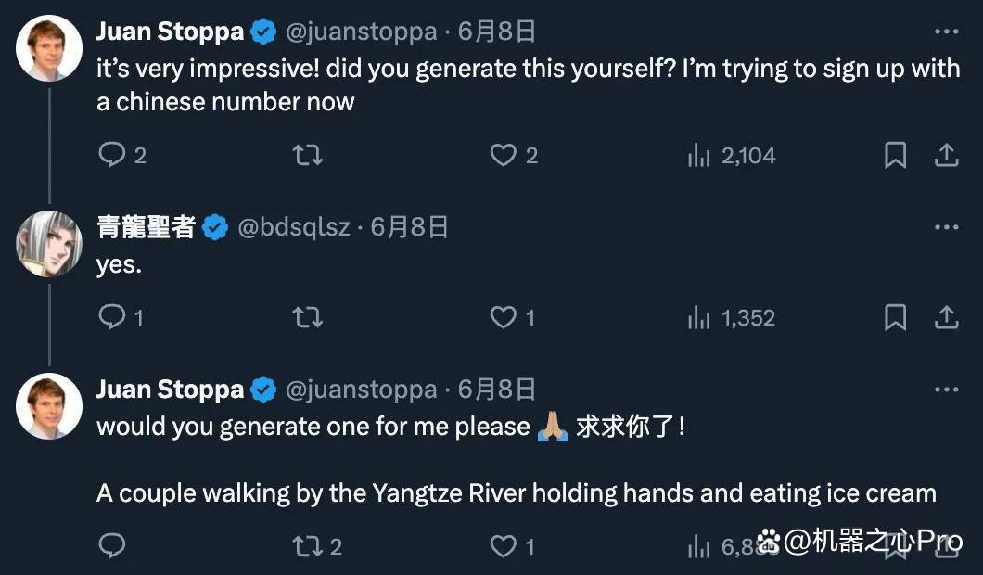
Task: Like the Yangtze River ice cream tweet
Action: 512,546
